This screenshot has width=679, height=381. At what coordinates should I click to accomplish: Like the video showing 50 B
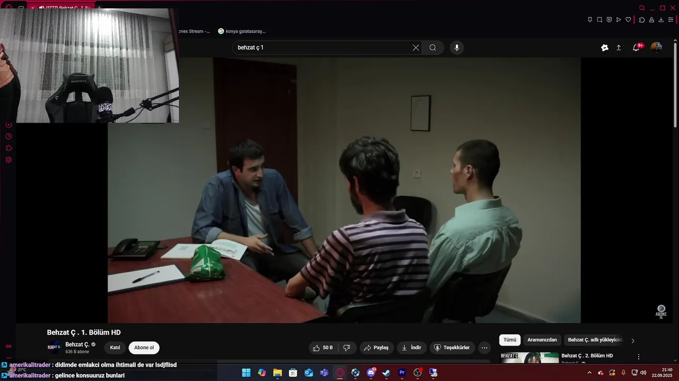tap(324, 348)
